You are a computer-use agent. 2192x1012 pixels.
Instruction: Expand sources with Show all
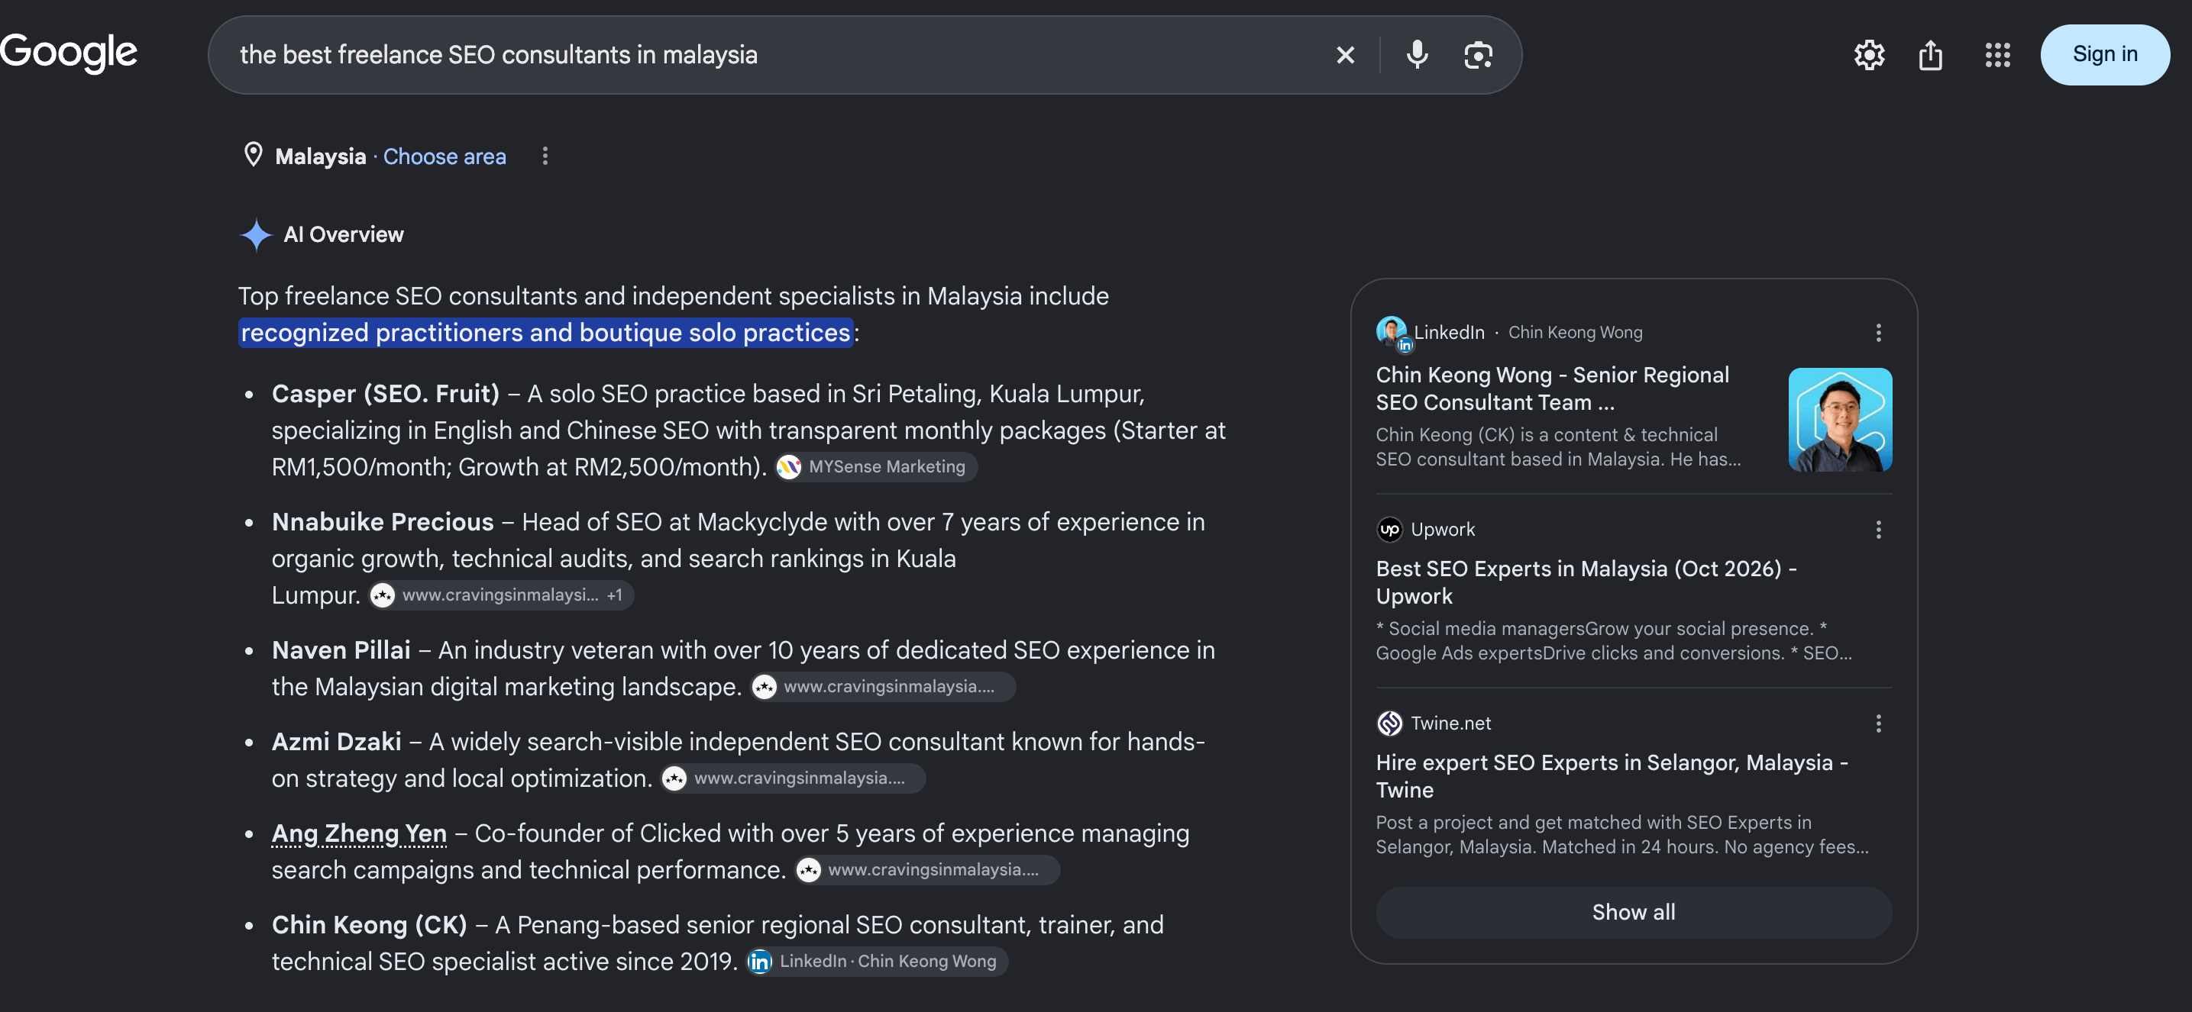[x=1633, y=913]
